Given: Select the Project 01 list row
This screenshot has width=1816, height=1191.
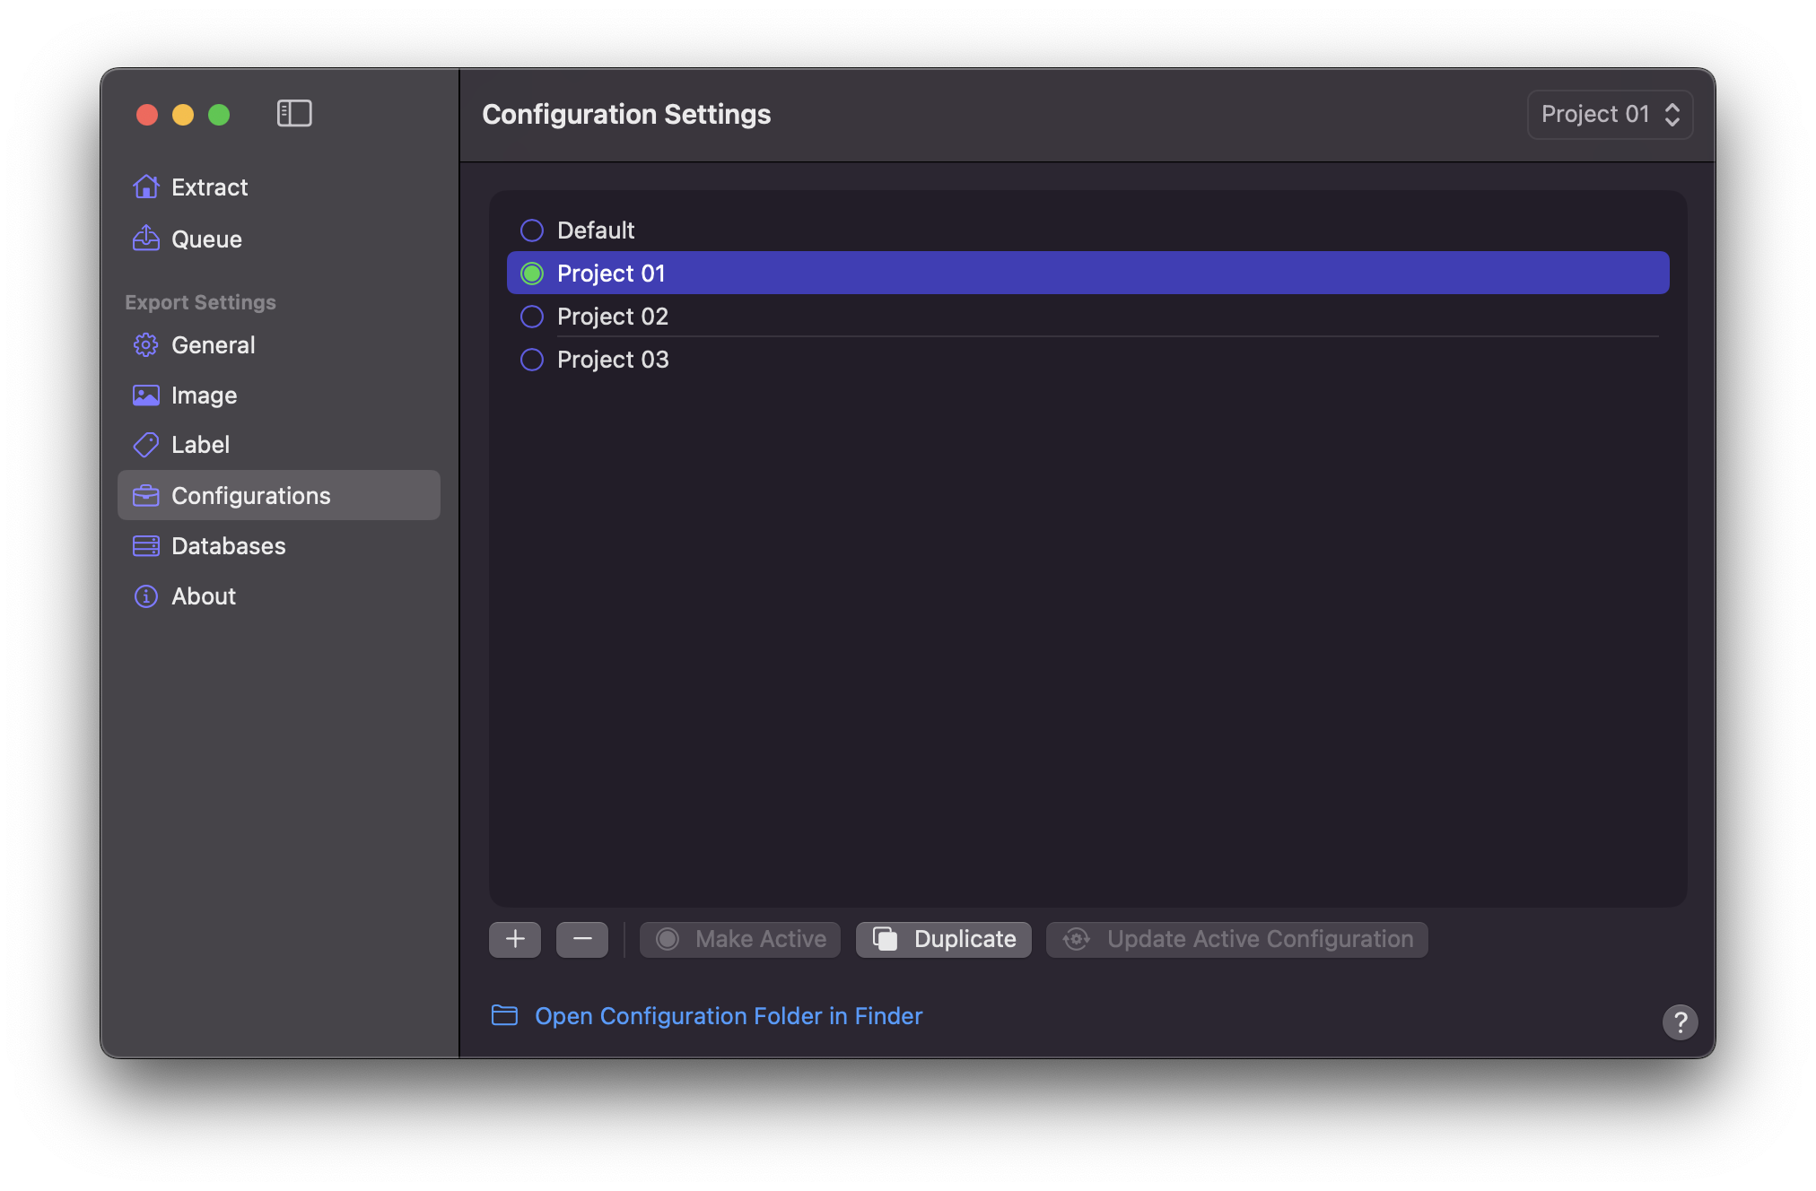Looking at the screenshot, I should (x=1087, y=273).
